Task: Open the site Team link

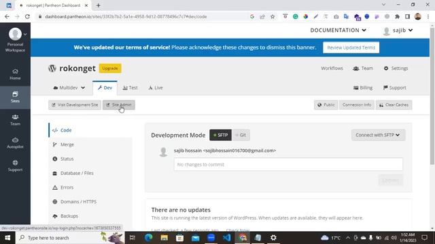Action: [x=363, y=68]
